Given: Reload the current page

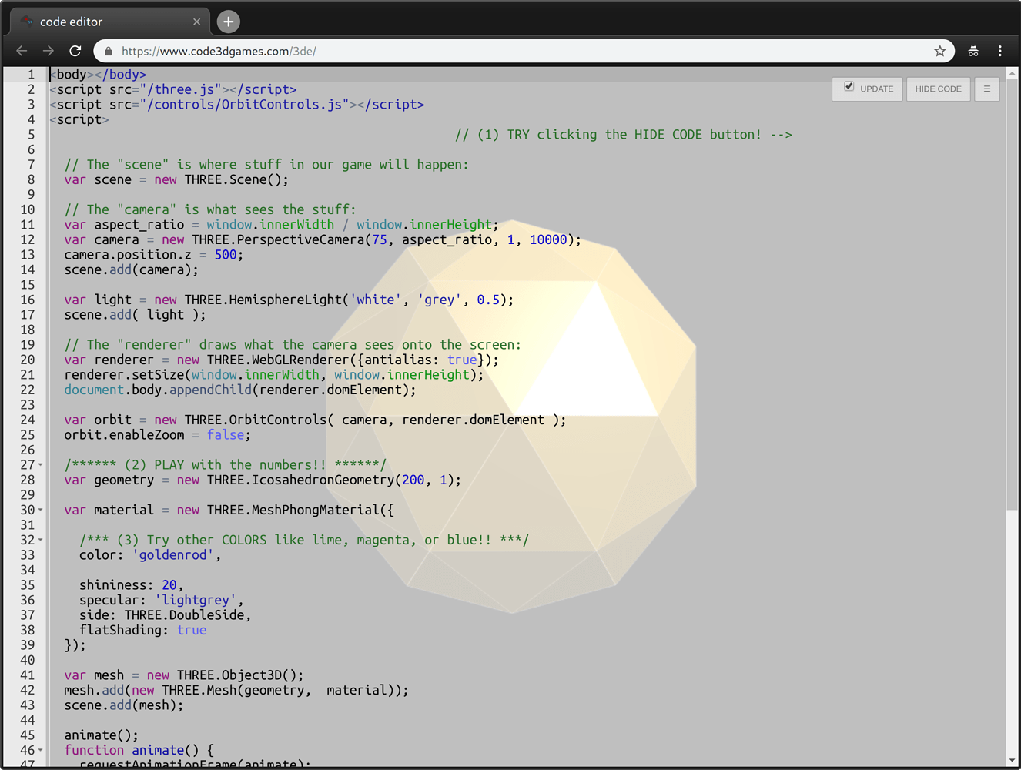Looking at the screenshot, I should (x=75, y=50).
